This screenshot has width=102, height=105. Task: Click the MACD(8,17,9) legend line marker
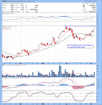coord(3,78)
